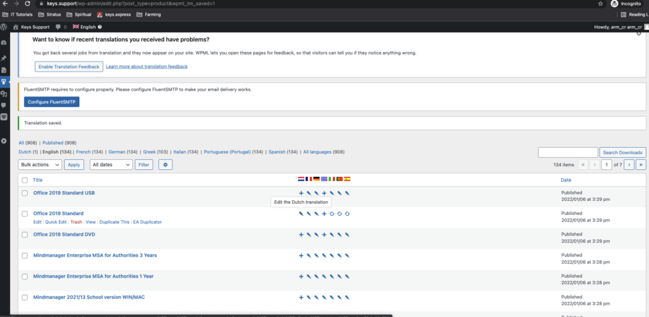Expand the All dates filter dropdown

pyautogui.click(x=111, y=165)
